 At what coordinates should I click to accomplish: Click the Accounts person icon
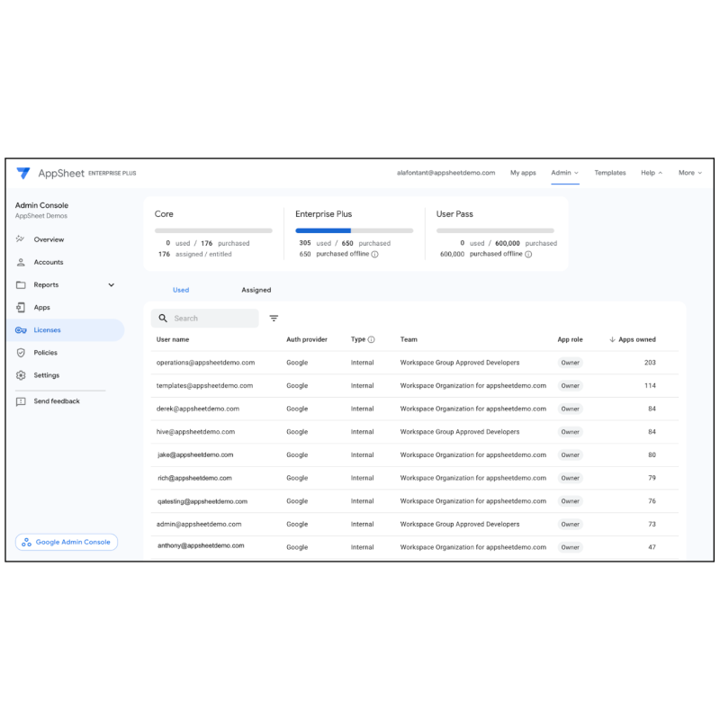pyautogui.click(x=21, y=262)
